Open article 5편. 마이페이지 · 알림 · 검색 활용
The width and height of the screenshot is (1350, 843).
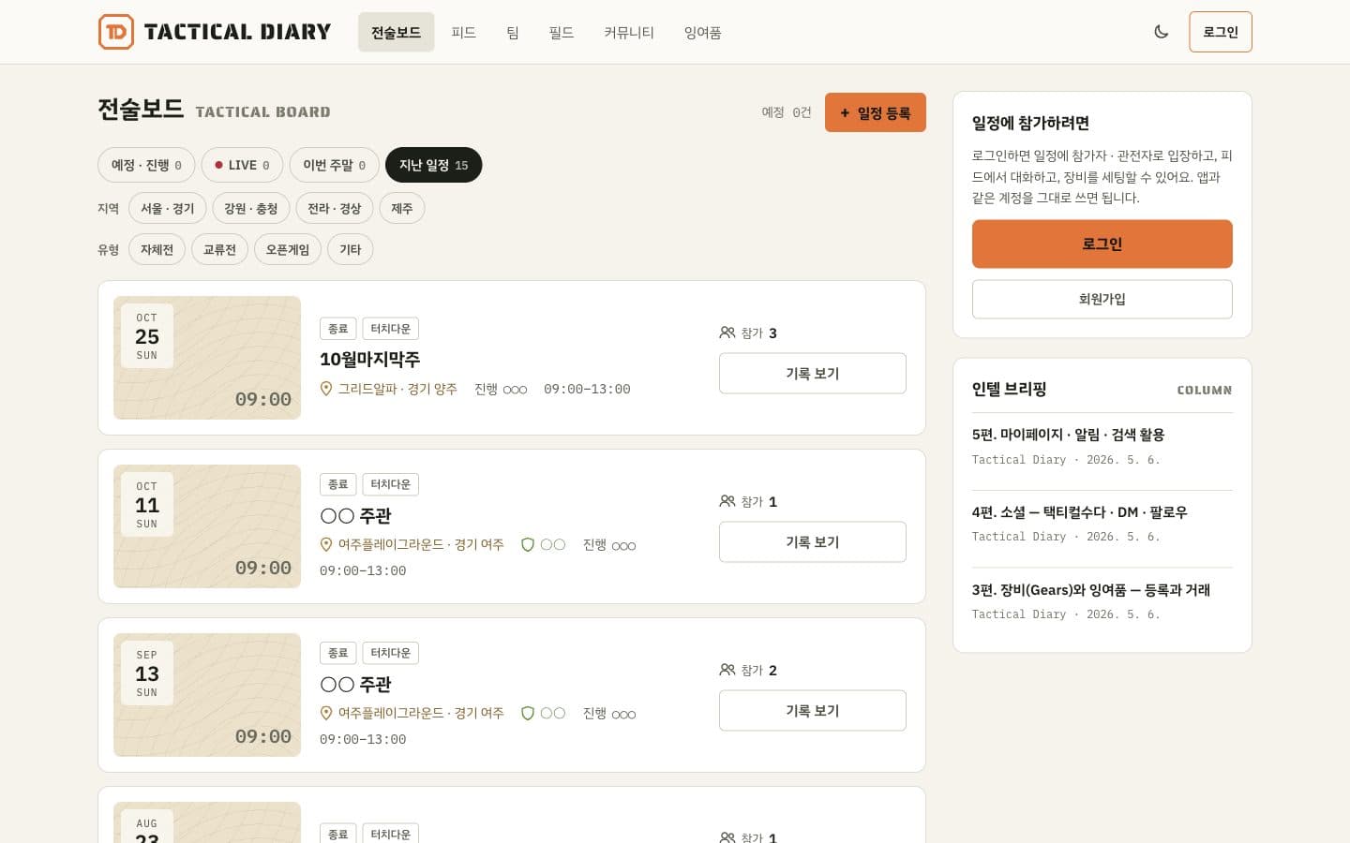pyautogui.click(x=1068, y=435)
